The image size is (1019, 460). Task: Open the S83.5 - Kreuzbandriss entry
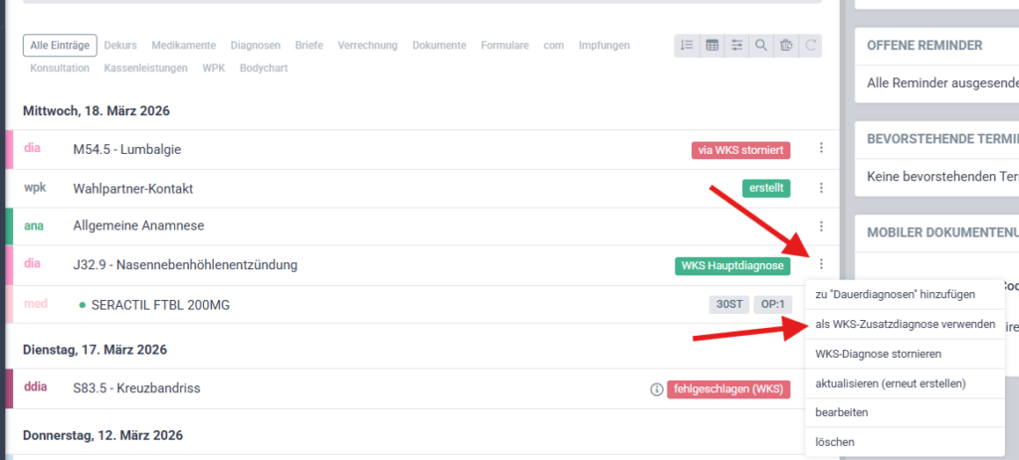pos(136,388)
